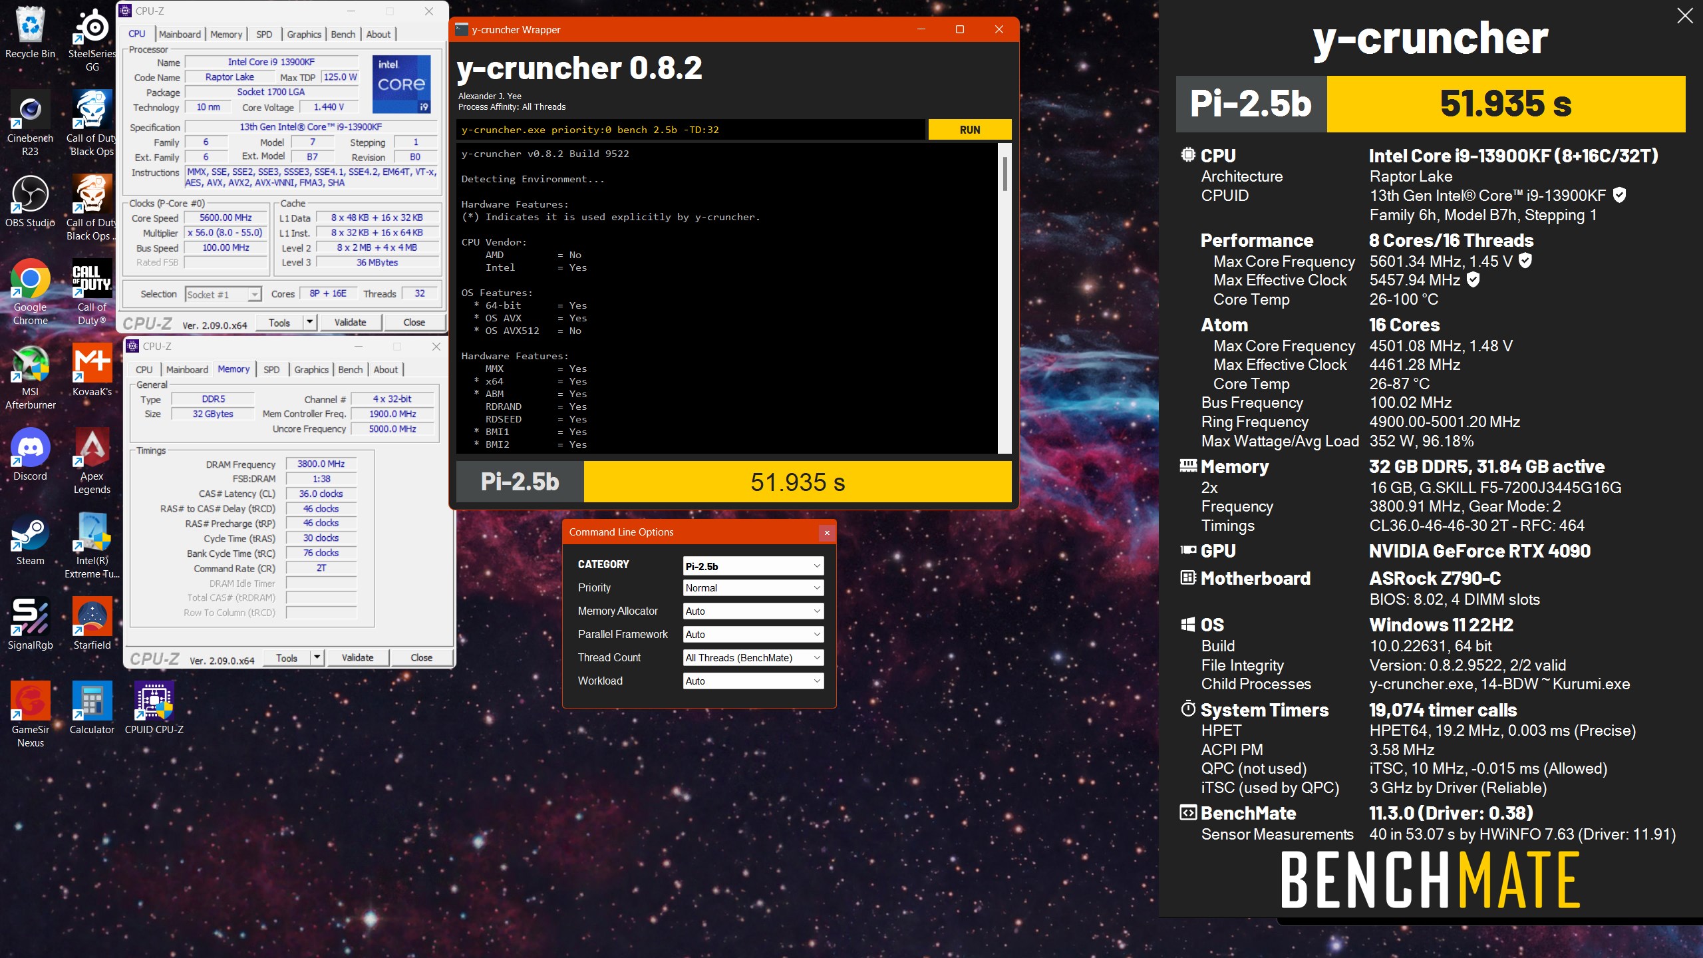Click the Core Speed 5600.00 MHz value

pyautogui.click(x=226, y=218)
